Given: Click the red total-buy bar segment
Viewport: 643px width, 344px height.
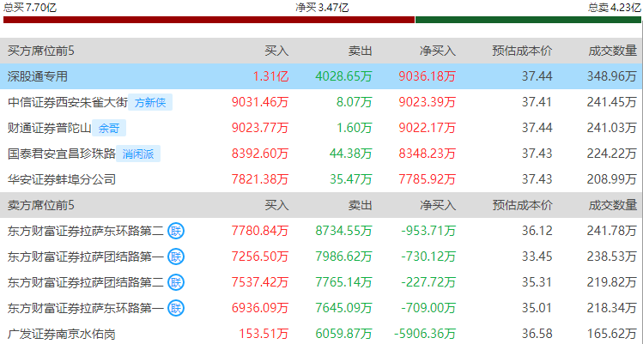Looking at the screenshot, I should pyautogui.click(x=209, y=20).
